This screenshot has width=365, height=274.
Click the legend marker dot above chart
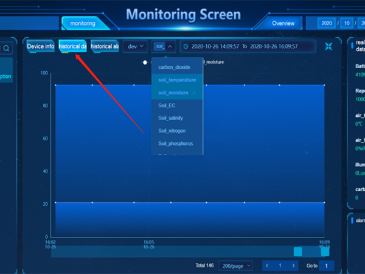(x=145, y=62)
